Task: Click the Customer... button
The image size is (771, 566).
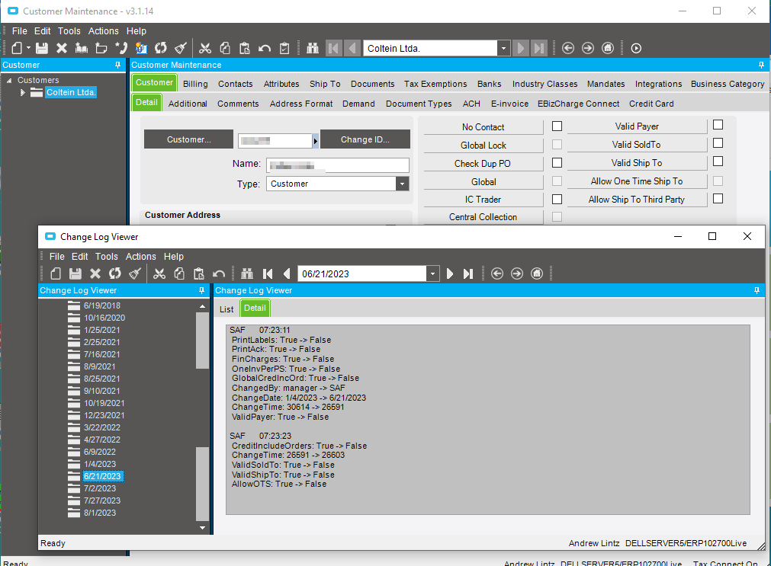Action: coord(189,139)
